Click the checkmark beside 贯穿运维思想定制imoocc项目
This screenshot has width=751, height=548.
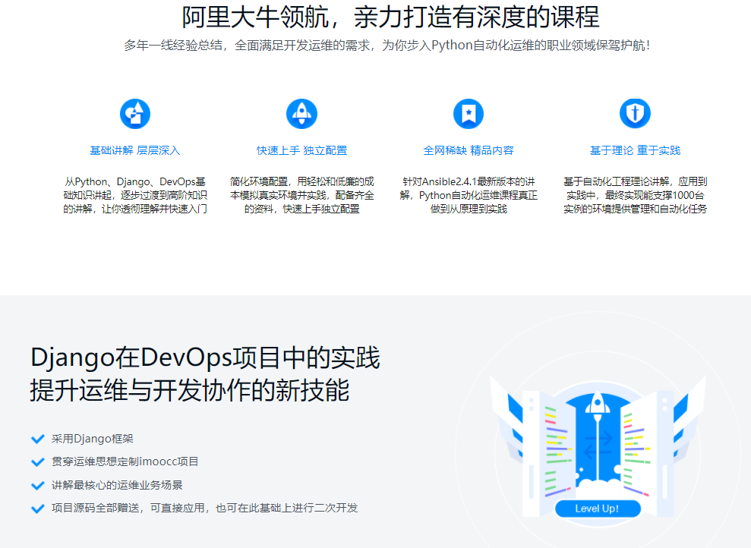(37, 461)
